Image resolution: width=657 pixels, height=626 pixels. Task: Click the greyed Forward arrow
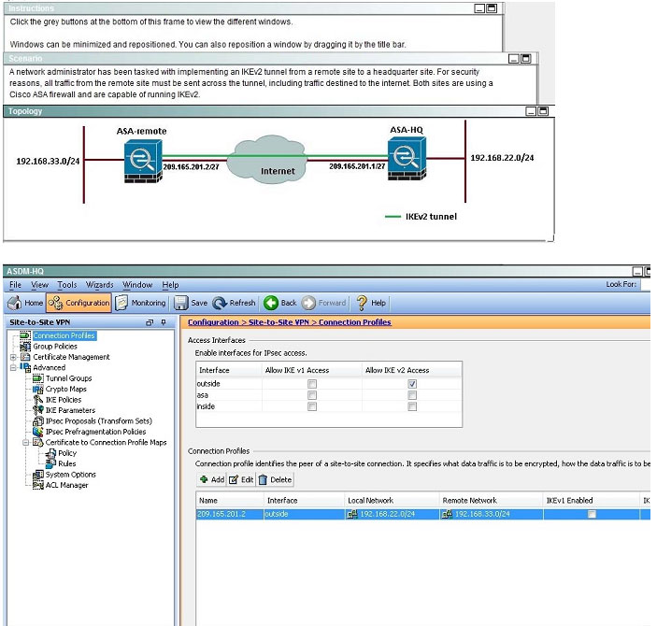coord(324,303)
